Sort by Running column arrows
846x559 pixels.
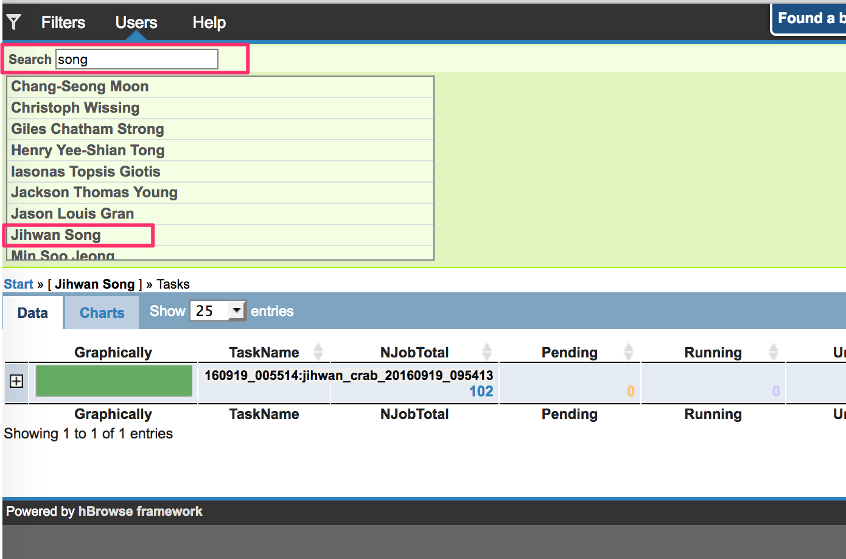[x=773, y=352]
